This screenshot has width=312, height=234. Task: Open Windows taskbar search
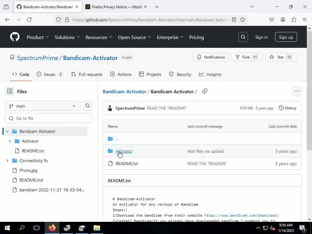(x=22, y=228)
